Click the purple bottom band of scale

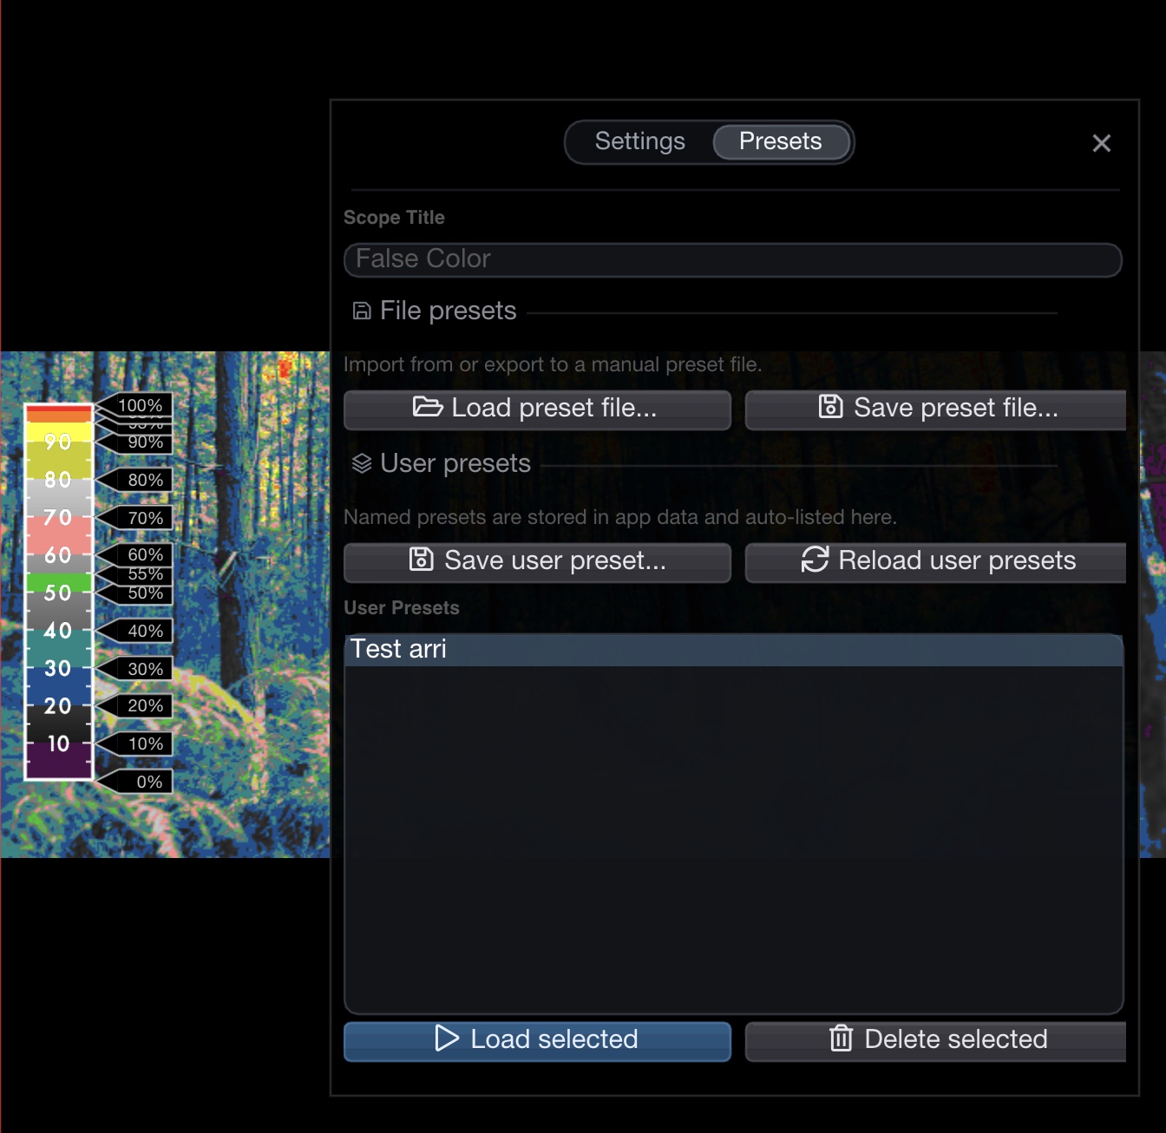tap(59, 763)
